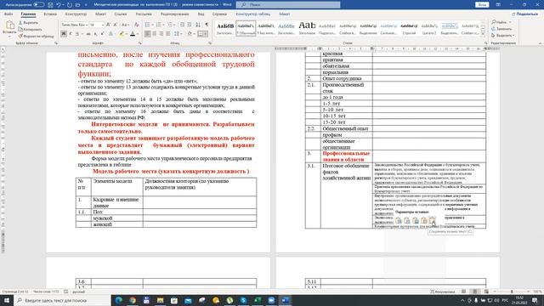
Task: Open the Вид ribbon tab
Action: tap(201, 14)
